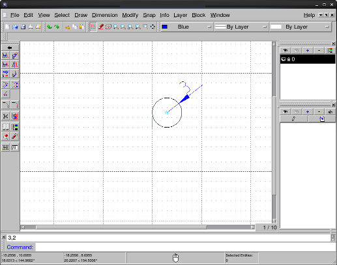Toggle visibility eye of layer 0
The height and width of the screenshot is (265, 337).
(x=284, y=59)
